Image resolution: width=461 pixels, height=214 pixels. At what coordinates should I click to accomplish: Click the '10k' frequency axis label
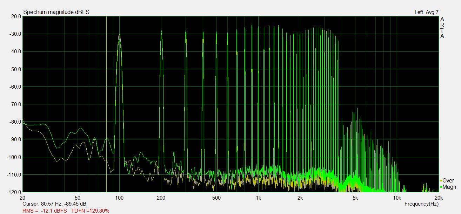(397, 198)
